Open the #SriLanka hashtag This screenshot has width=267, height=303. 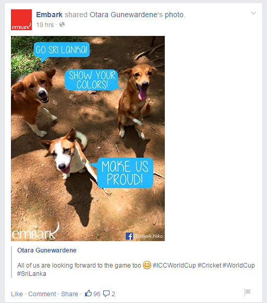pyautogui.click(x=32, y=274)
